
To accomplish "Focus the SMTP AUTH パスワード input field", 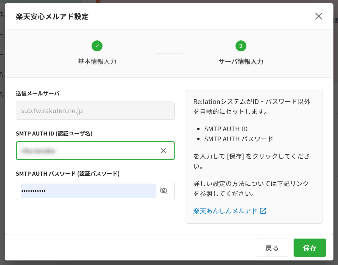I will coord(88,191).
